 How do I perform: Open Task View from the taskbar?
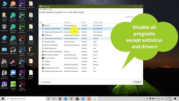click(x=54, y=98)
